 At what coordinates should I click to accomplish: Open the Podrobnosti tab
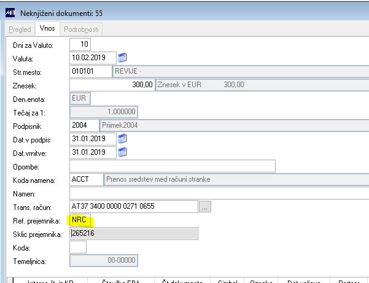(x=81, y=29)
